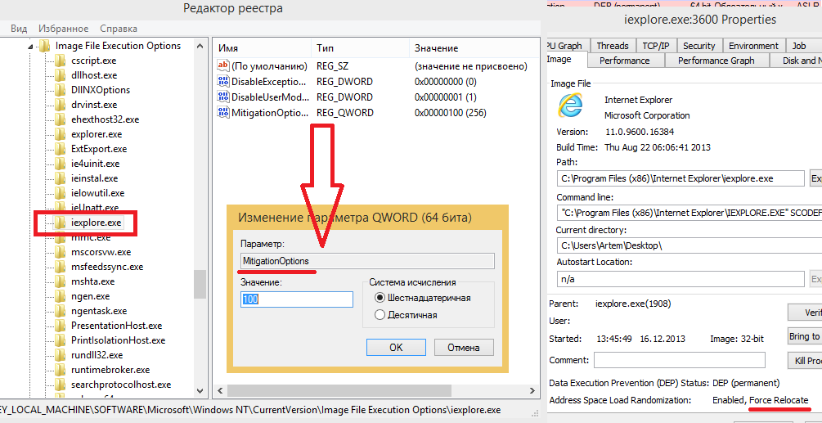Select the rundll32.exe folder icon
The height and width of the screenshot is (423, 822).
pyautogui.click(x=61, y=355)
